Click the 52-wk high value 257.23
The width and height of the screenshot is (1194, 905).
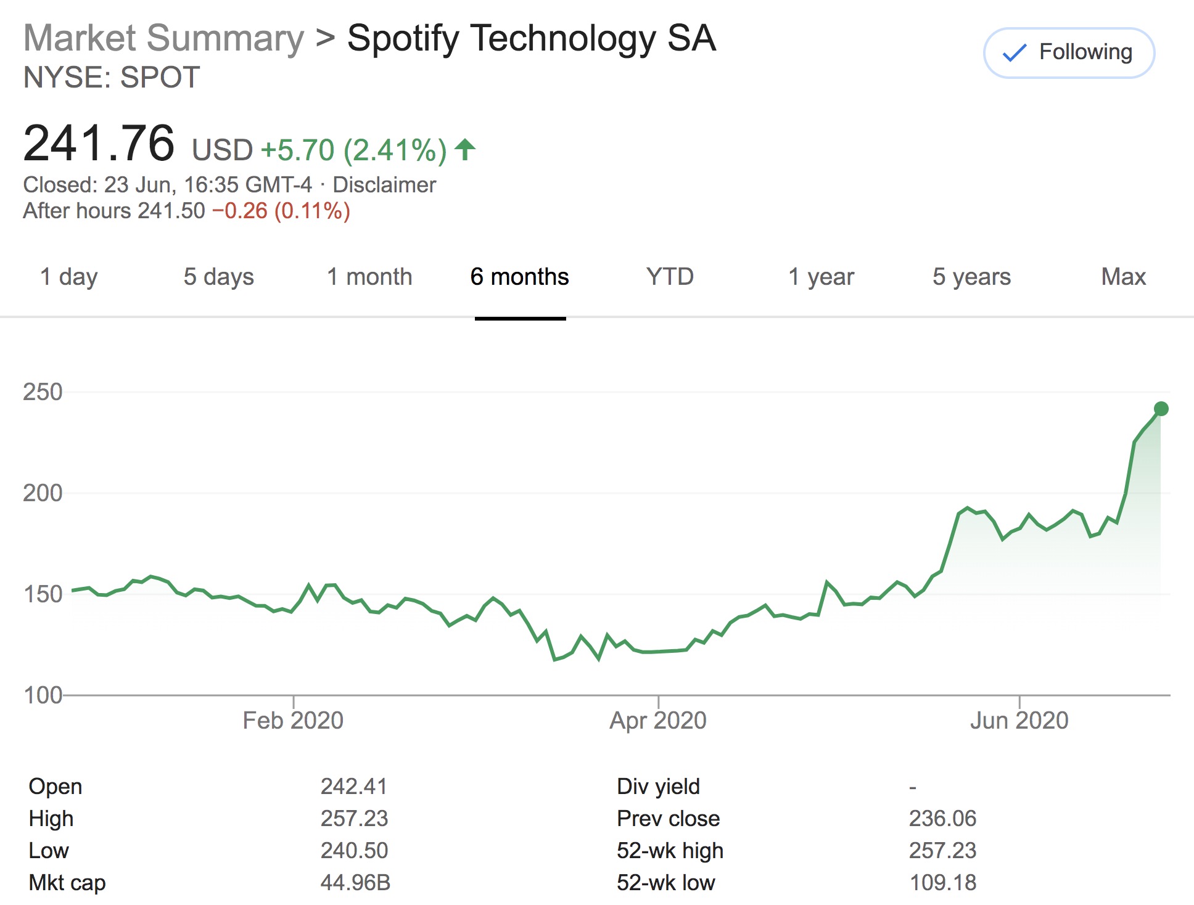point(942,851)
